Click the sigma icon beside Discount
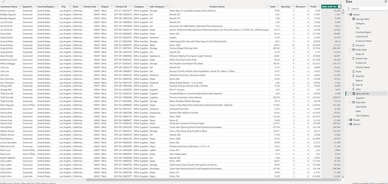Screen dimensions: 388x184 [x=354, y=45]
